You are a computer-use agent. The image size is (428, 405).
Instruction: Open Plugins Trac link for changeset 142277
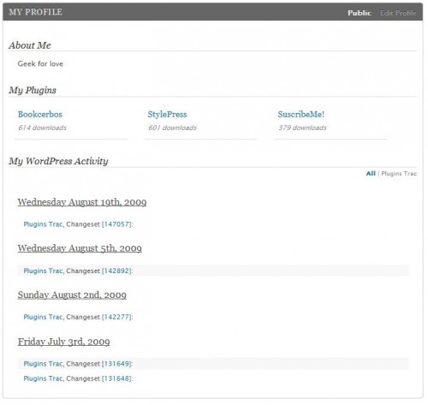[43, 317]
